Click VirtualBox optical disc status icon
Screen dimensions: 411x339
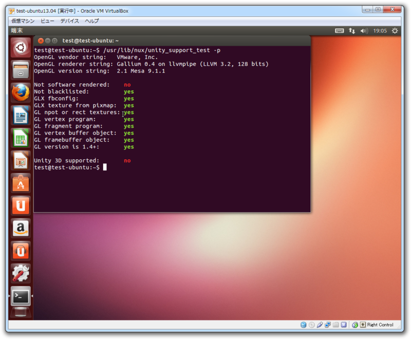312,325
